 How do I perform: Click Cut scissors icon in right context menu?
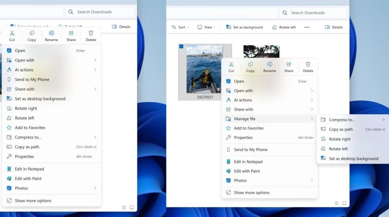coord(231,64)
